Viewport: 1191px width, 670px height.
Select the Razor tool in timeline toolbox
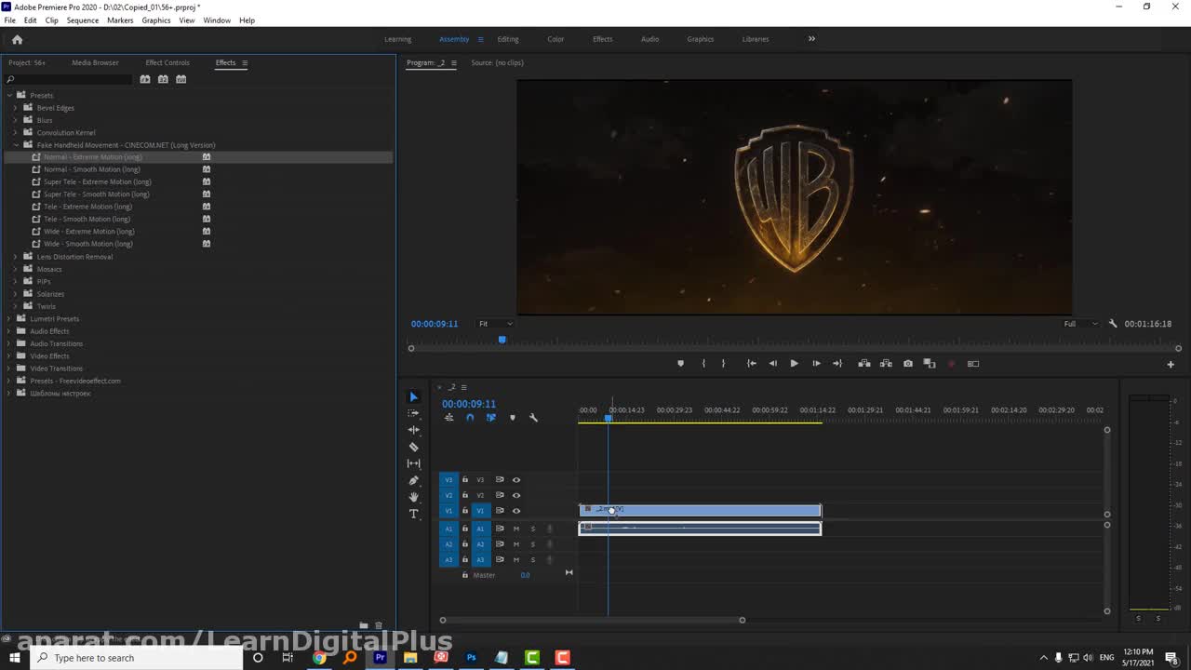pyautogui.click(x=414, y=447)
